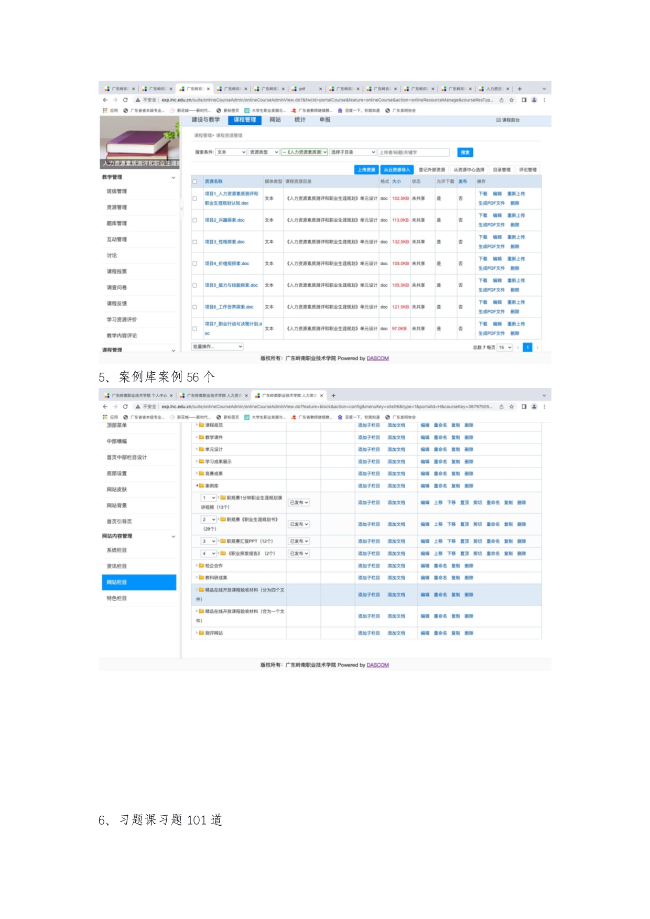Click folder icon of 测评网站 row

click(201, 633)
